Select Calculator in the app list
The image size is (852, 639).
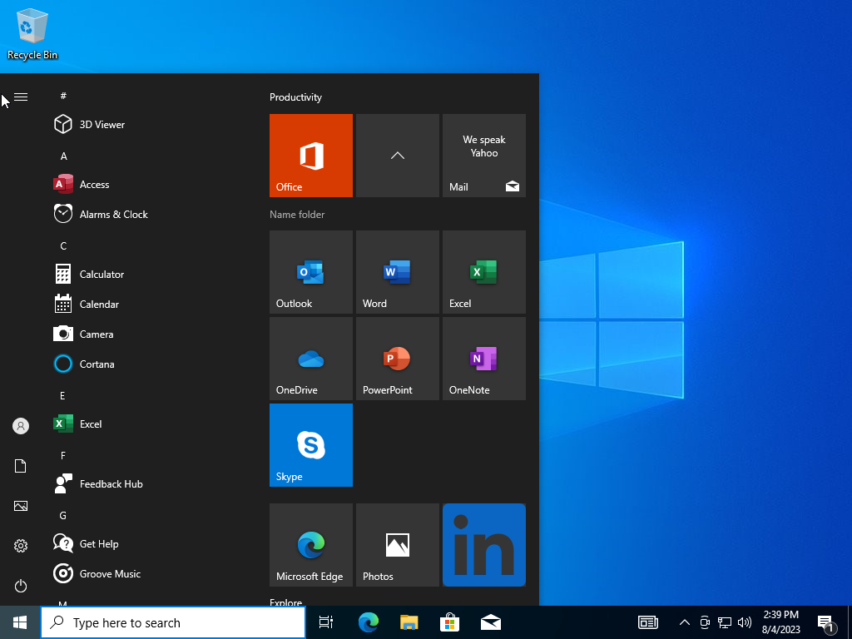click(x=101, y=274)
